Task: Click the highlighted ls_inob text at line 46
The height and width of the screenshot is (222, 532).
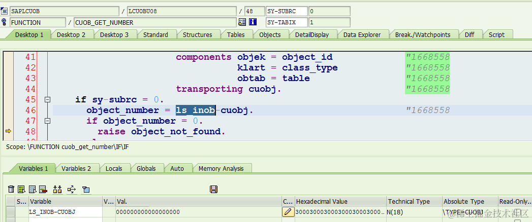Action: pos(196,110)
